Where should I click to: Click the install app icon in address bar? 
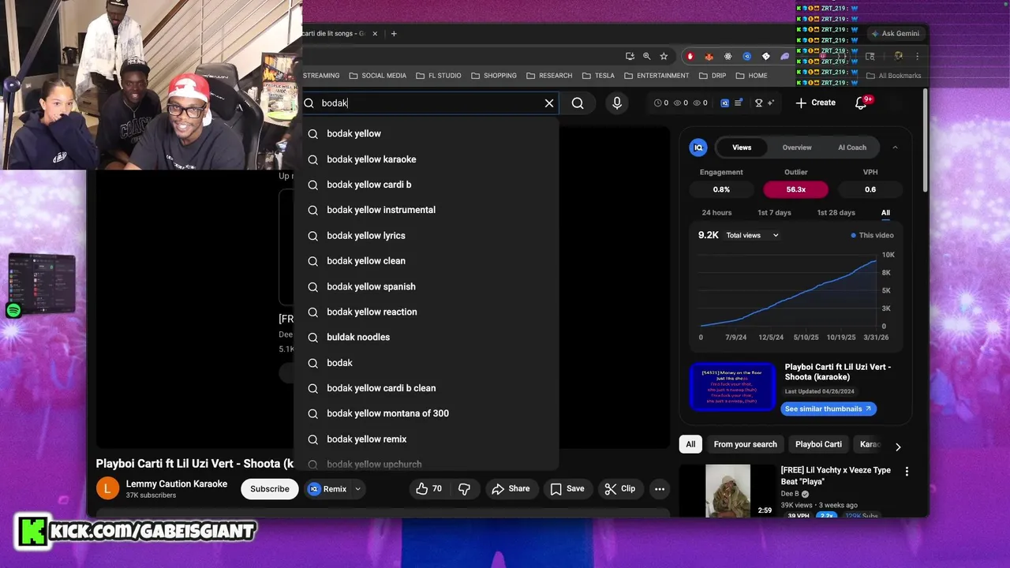click(630, 56)
